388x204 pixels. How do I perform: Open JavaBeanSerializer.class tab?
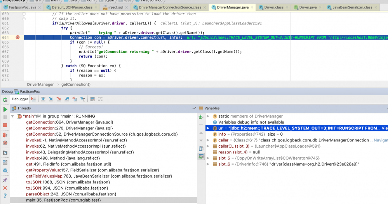coord(352,7)
